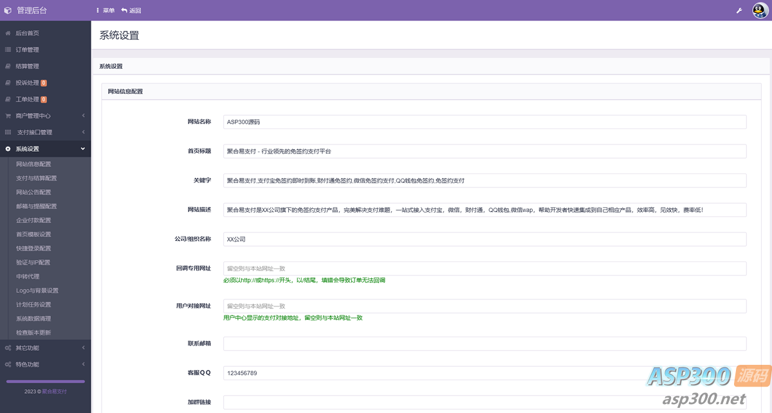Select 邮箱与提醒配置 in the sidebar

pos(36,206)
